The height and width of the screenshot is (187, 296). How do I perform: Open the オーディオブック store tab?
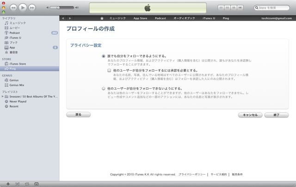point(184,18)
